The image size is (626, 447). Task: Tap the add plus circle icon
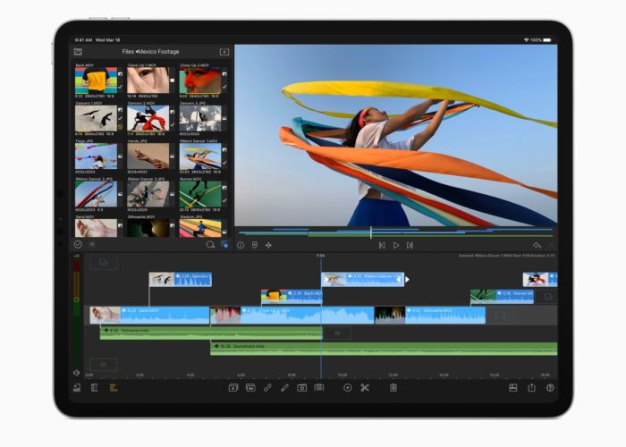(x=347, y=387)
